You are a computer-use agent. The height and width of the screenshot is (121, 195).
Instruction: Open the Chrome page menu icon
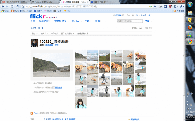(175, 6)
